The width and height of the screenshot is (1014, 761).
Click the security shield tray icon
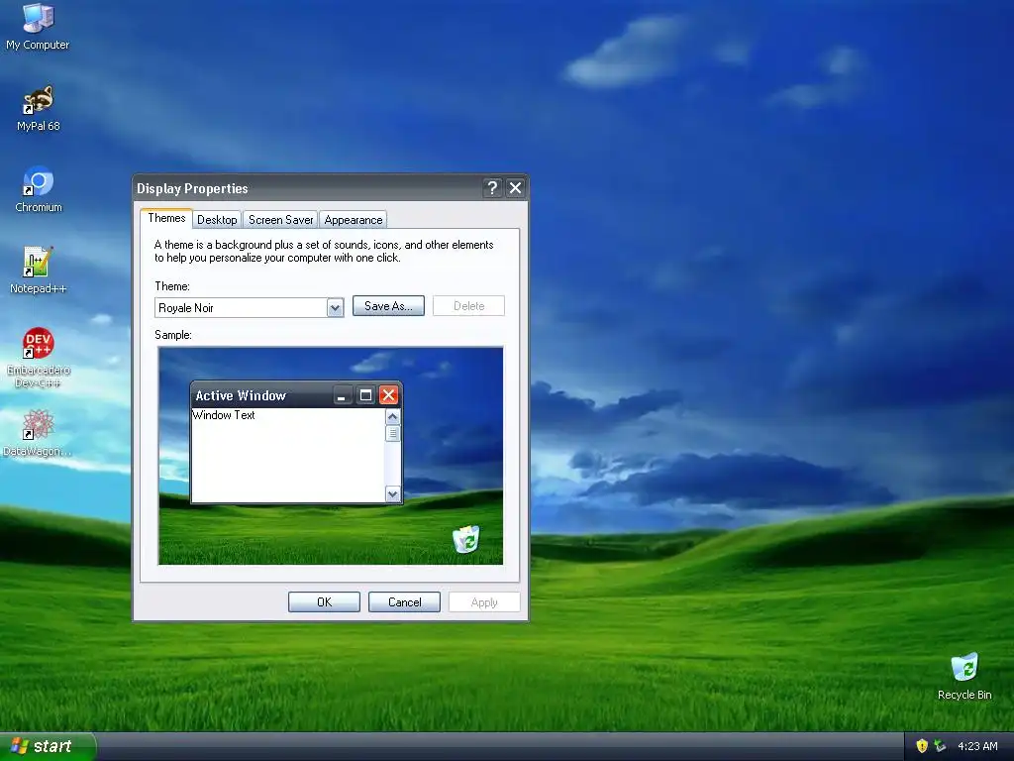922,746
